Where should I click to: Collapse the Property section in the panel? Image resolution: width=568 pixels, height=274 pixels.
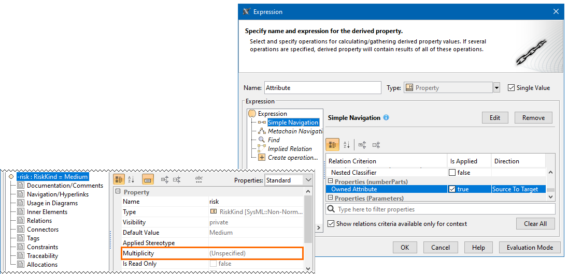[x=117, y=192]
